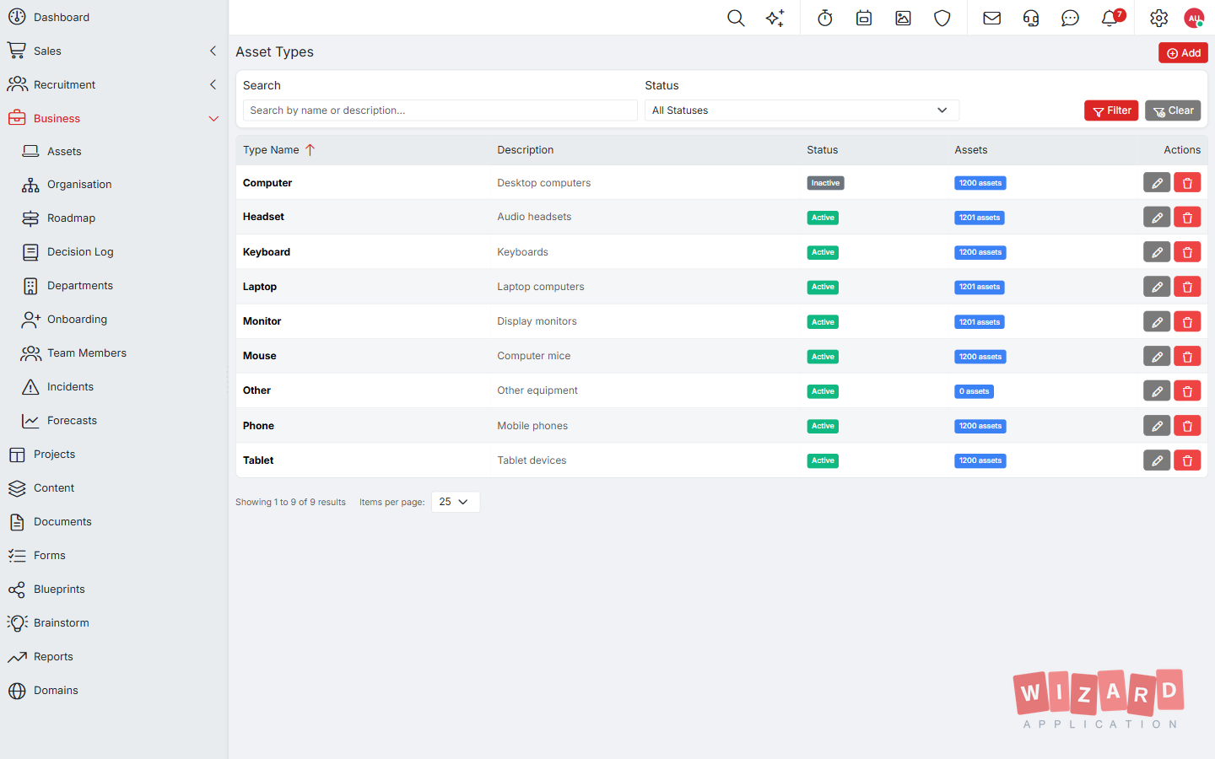Open the chat bubble icon
Screen dimensions: 1215x759
1070,18
